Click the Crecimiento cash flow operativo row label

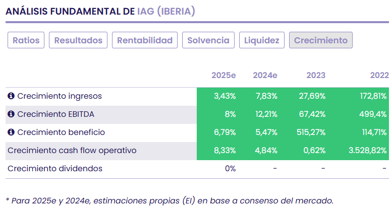tap(72, 151)
